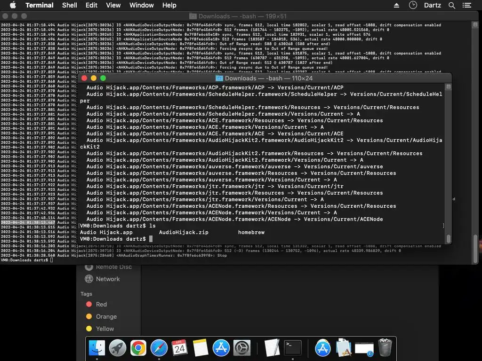Open TextEdit from the Dock
482x361 pixels.
(x=272, y=348)
